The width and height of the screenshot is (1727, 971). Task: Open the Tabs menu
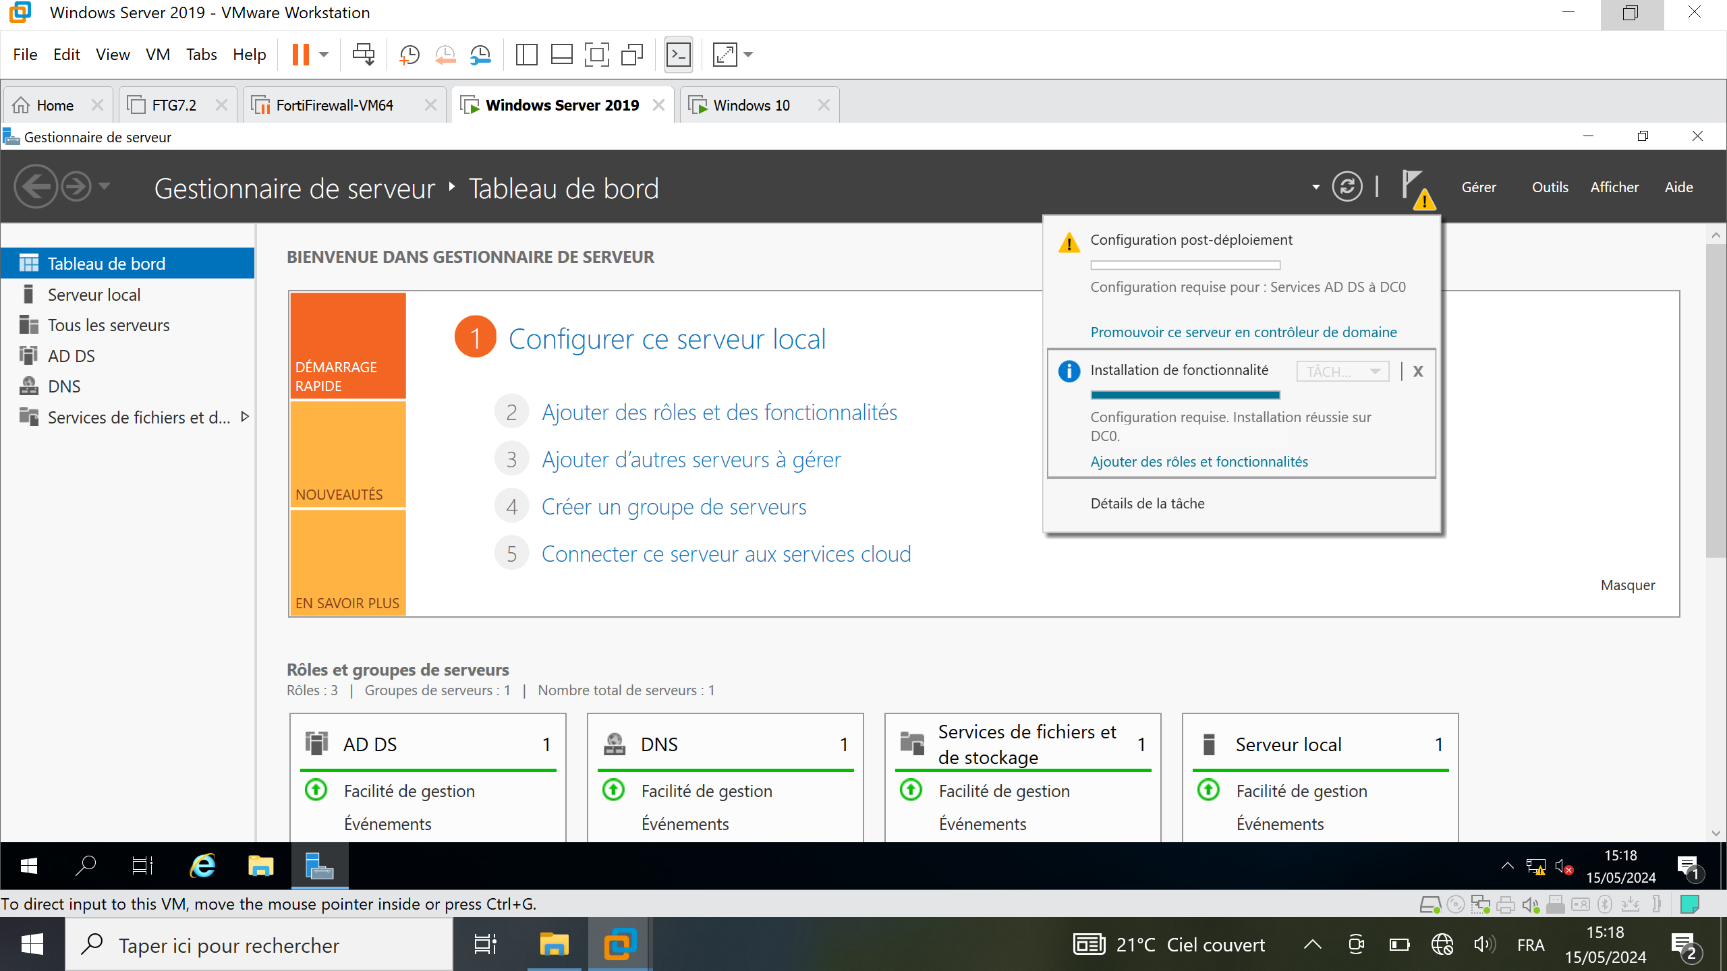pos(202,55)
